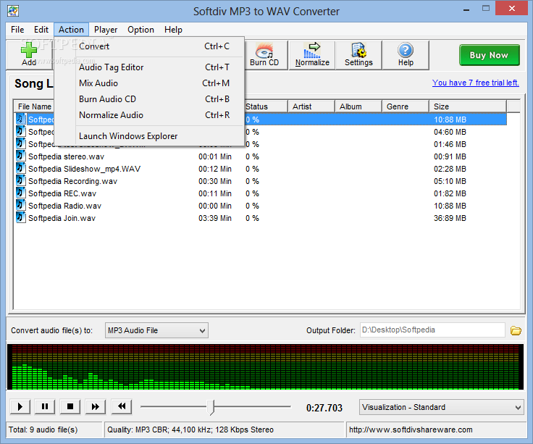
Task: Close the Softdiv MP3 to WAV Converter window
Action: point(511,9)
